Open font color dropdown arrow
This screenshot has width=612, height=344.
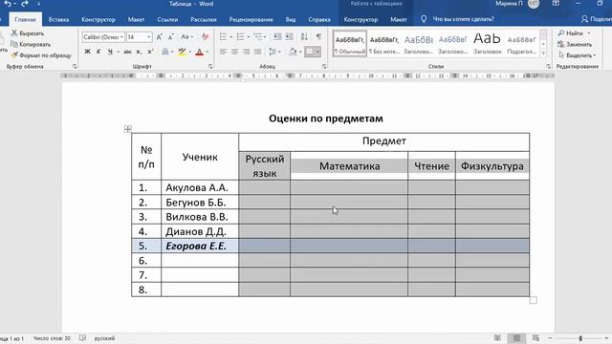(208, 52)
